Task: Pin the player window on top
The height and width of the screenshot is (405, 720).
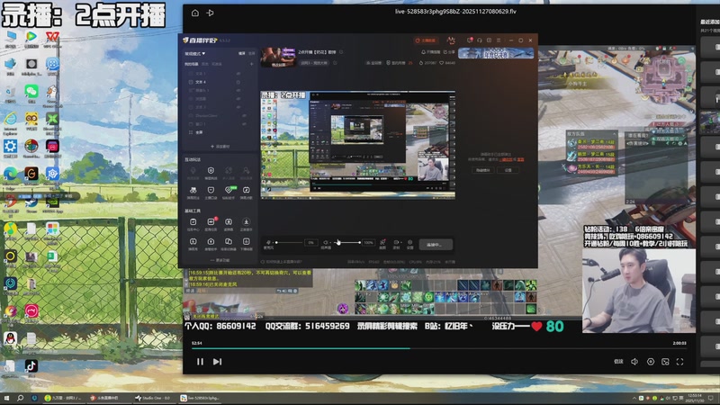Action: click(211, 13)
